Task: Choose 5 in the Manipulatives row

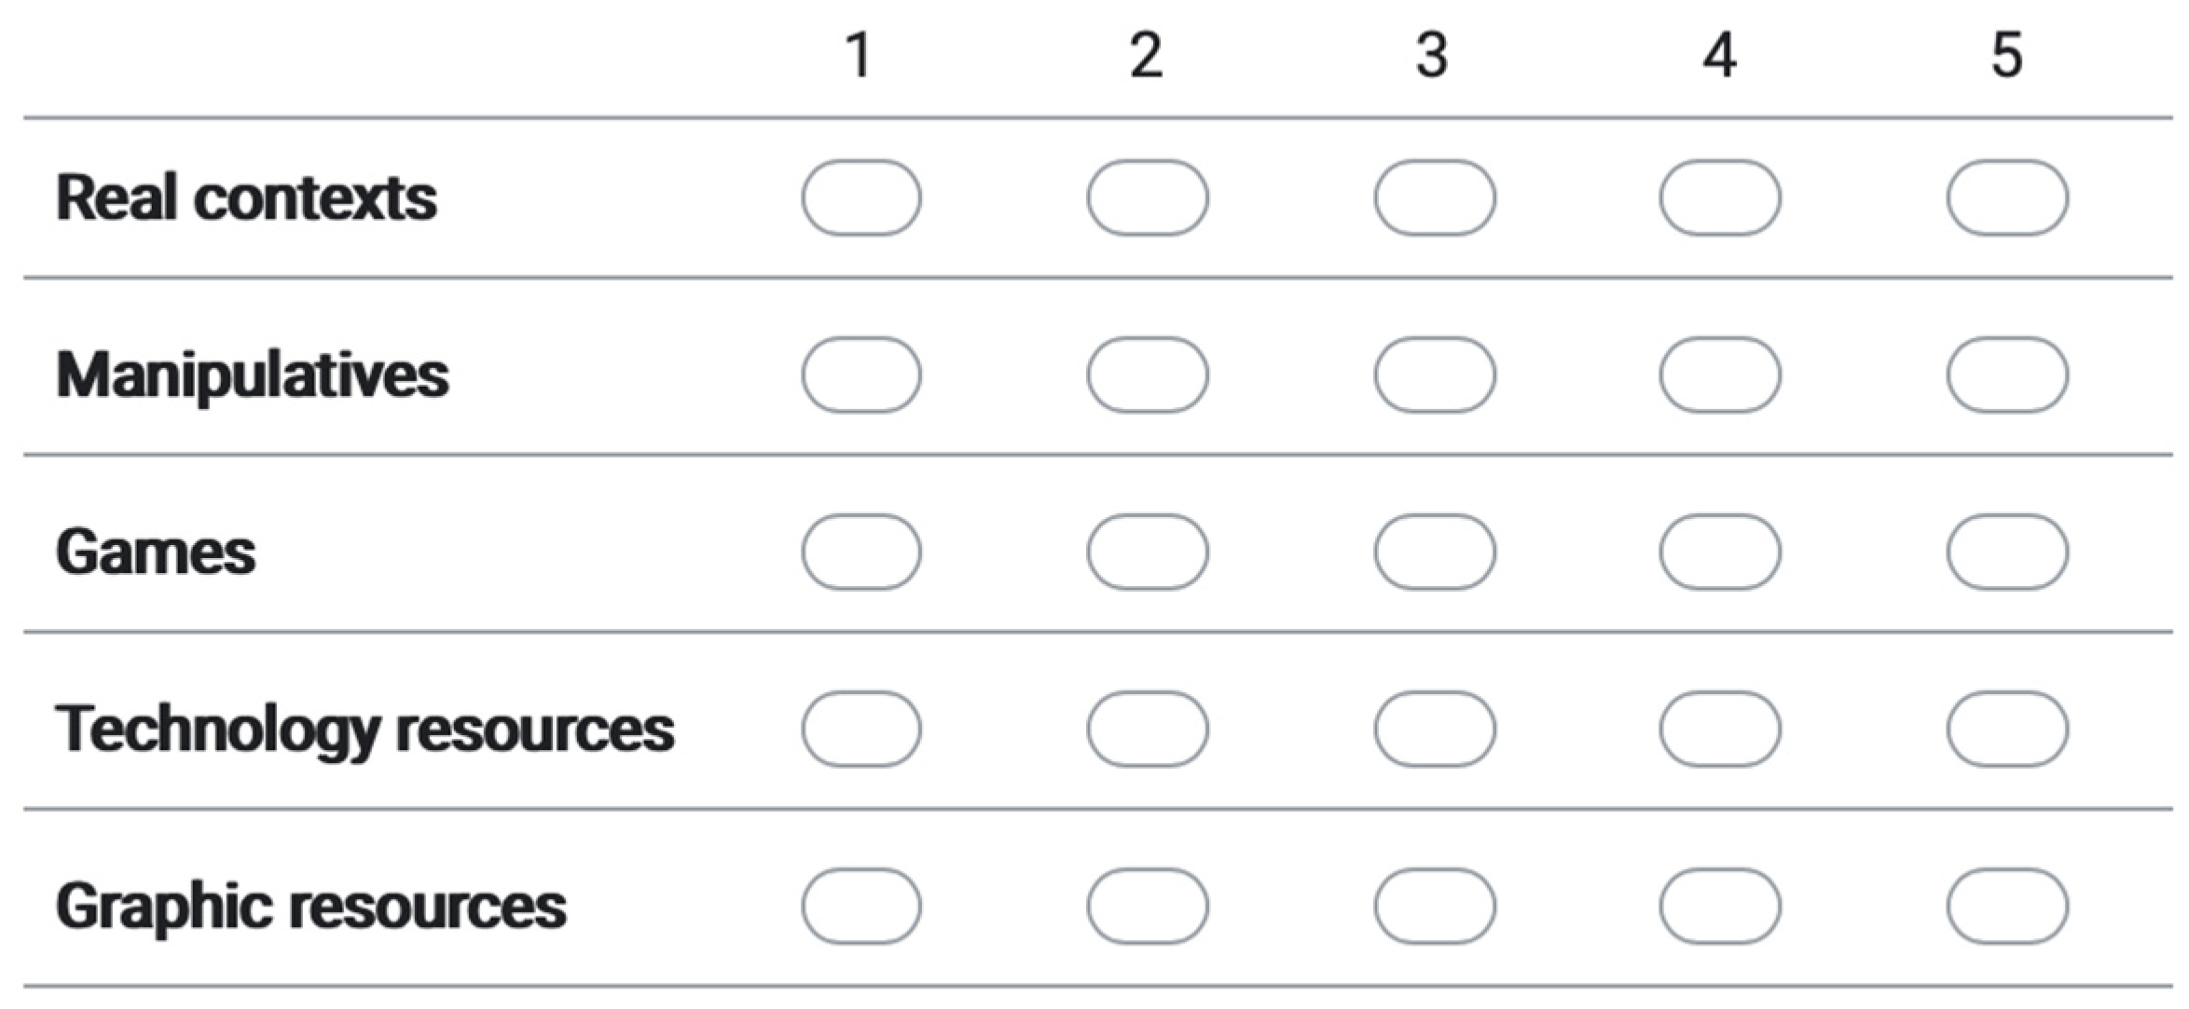Action: point(2007,375)
